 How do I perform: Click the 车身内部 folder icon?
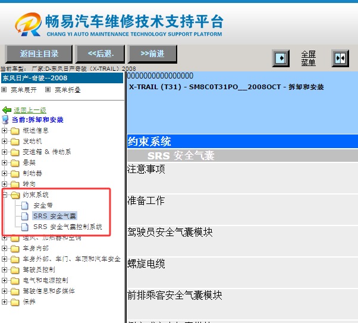coord(15,249)
